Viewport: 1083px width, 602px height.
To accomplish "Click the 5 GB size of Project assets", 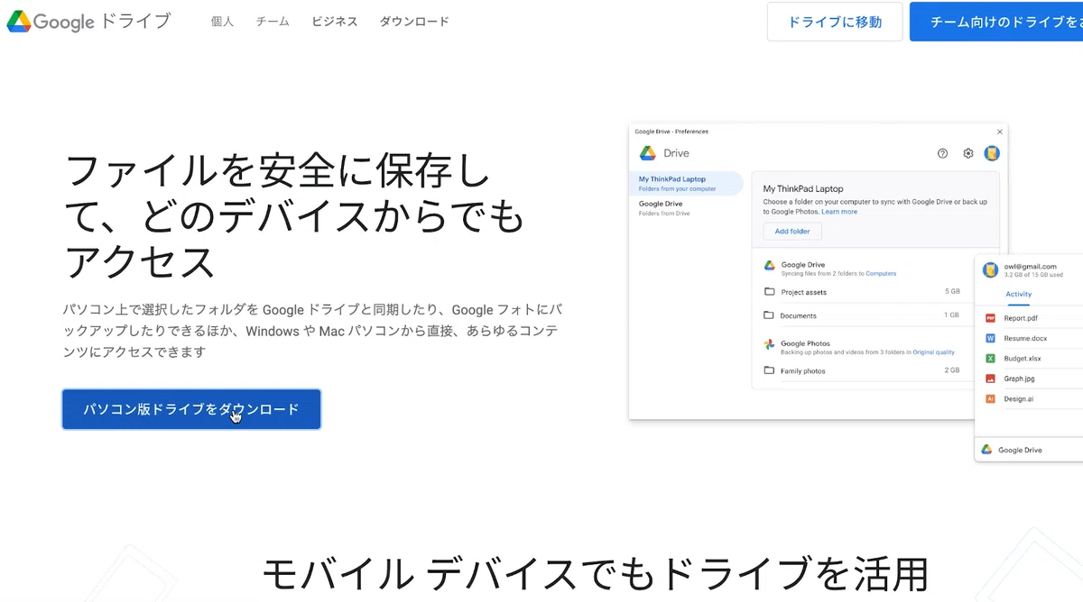I will tap(952, 292).
